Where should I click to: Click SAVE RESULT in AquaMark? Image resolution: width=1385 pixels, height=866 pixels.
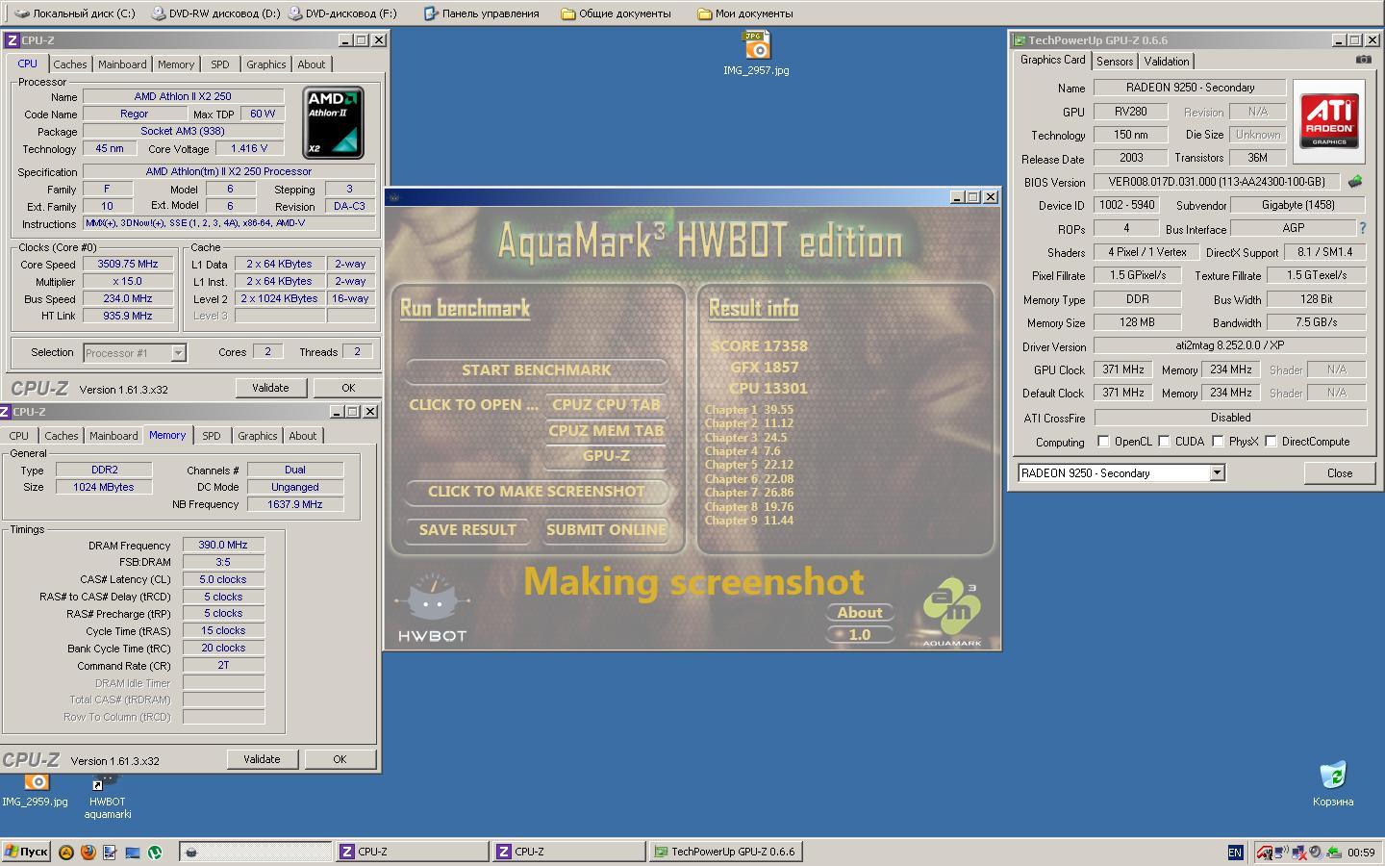(x=467, y=530)
